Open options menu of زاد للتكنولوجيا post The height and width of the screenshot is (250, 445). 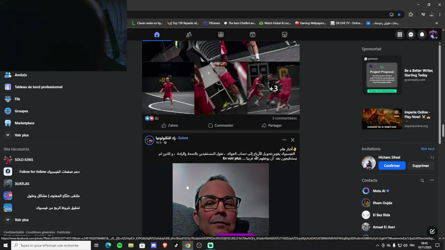click(284, 140)
